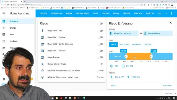Click the Mostrar todo downloads link

(x=169, y=94)
